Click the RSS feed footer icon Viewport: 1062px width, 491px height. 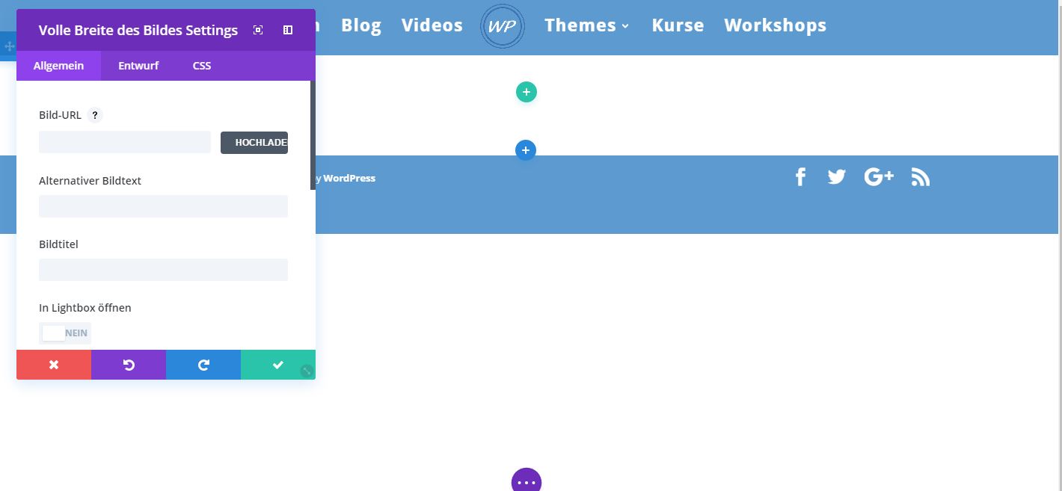click(x=921, y=177)
